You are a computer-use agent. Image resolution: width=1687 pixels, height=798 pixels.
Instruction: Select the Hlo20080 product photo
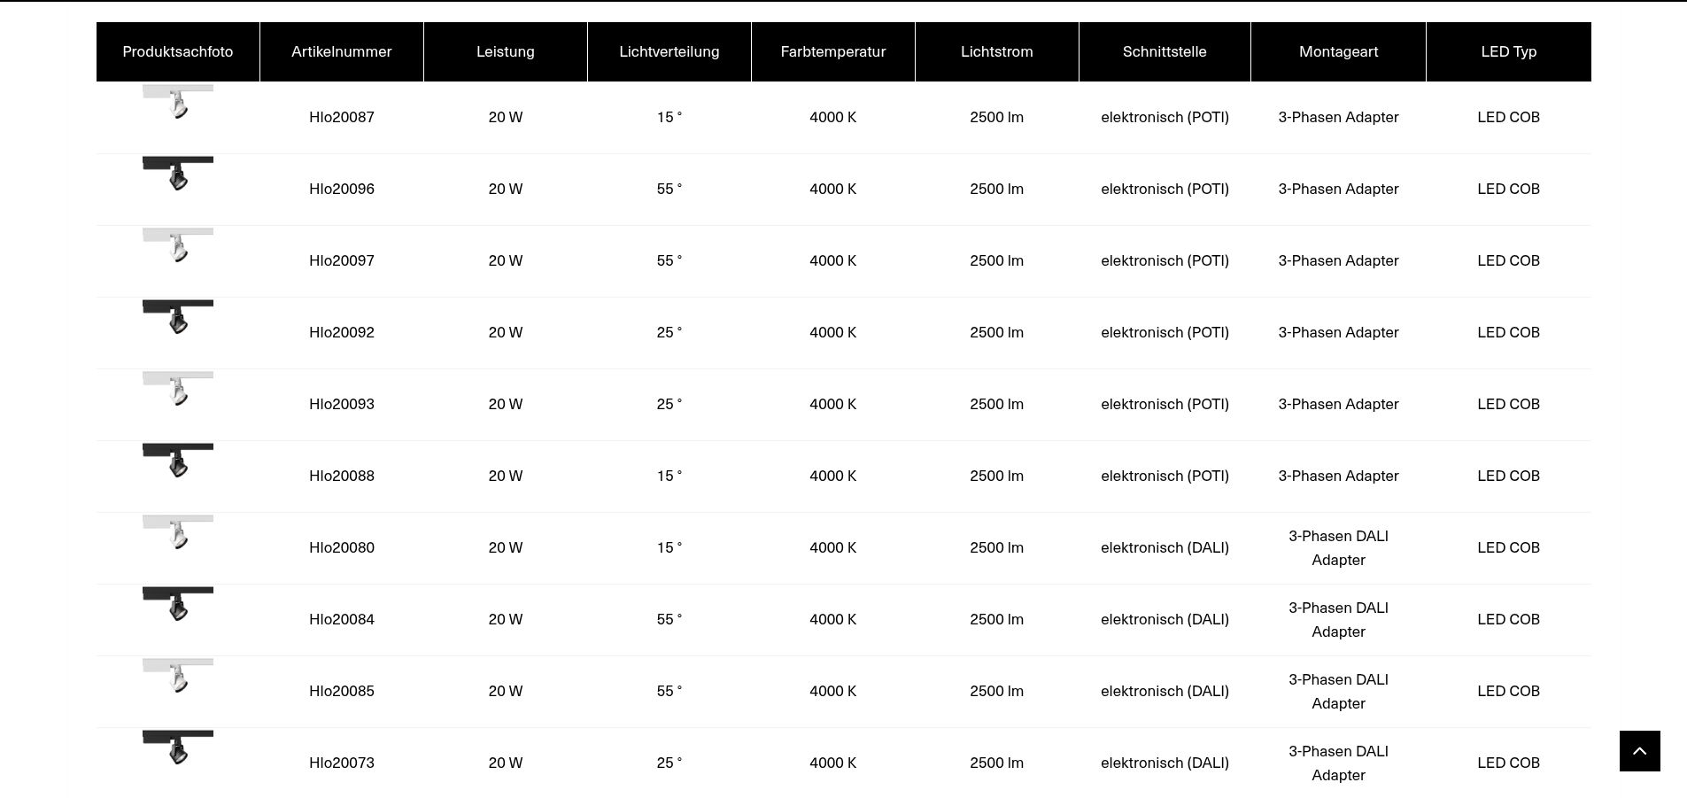click(x=178, y=531)
